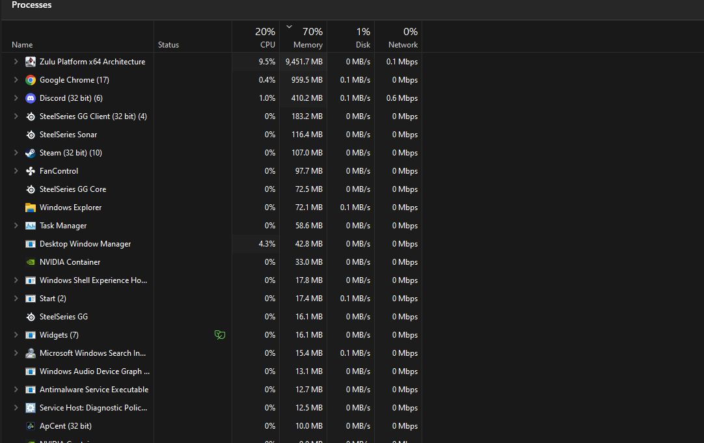The width and height of the screenshot is (704, 443).
Task: Sort processes by Name column
Action: tap(22, 45)
